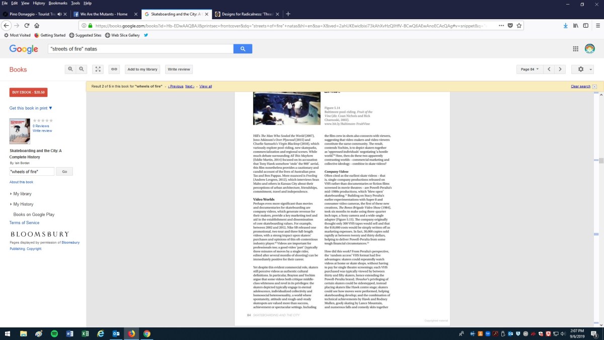The image size is (604, 340).
Task: Go to the next book page arrow
Action: pyautogui.click(x=560, y=69)
